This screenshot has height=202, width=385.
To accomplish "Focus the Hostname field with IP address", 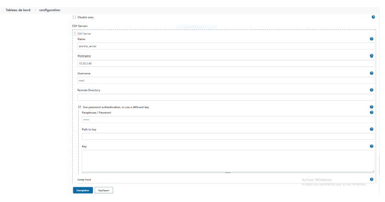I will coord(226,63).
